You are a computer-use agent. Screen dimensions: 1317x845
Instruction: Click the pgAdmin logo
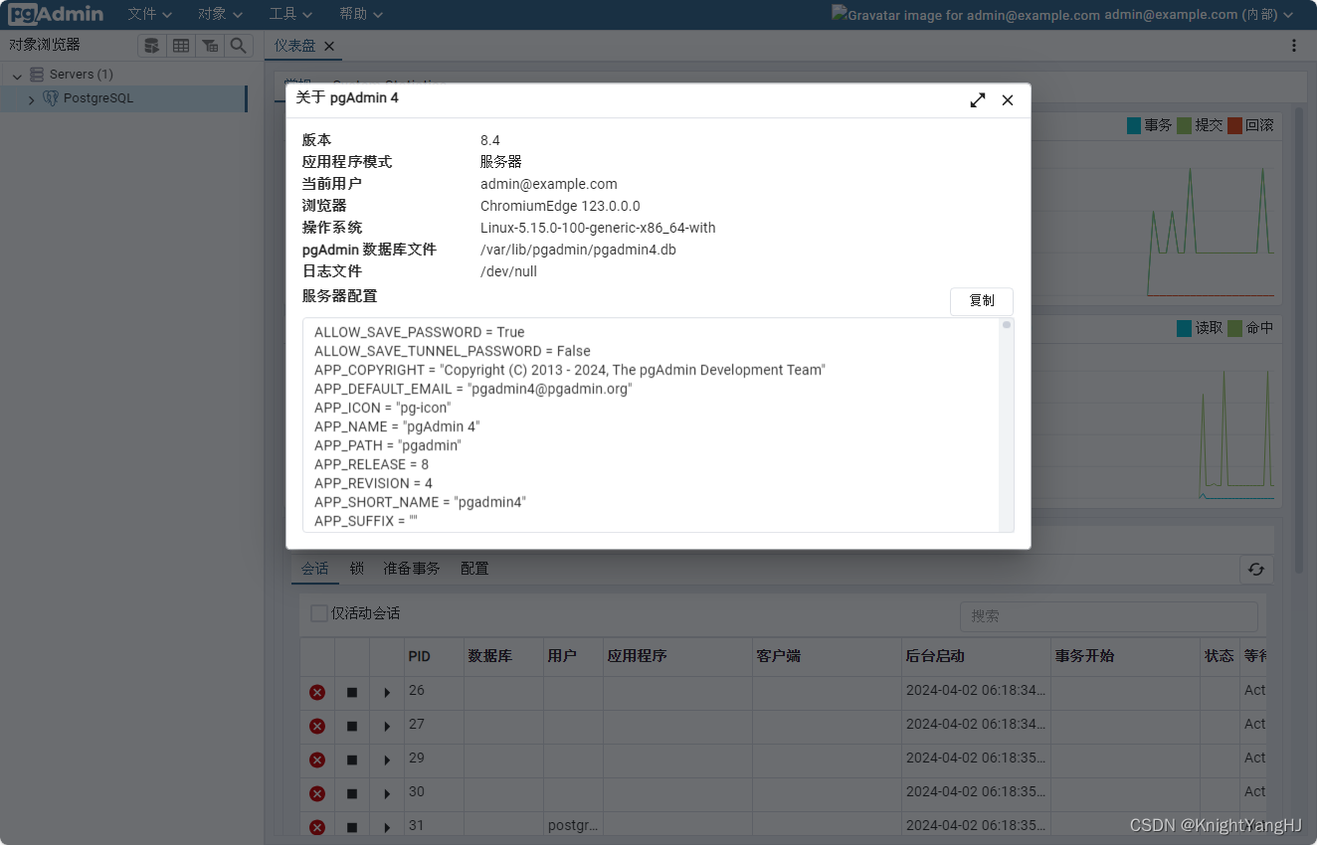[56, 14]
